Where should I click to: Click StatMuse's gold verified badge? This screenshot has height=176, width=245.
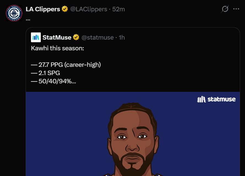coord(76,37)
